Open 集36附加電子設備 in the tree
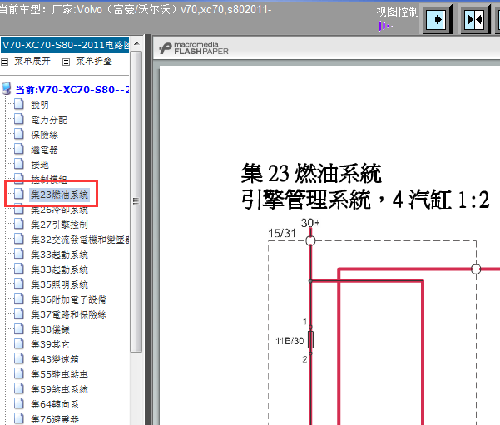500x425 pixels. (68, 299)
